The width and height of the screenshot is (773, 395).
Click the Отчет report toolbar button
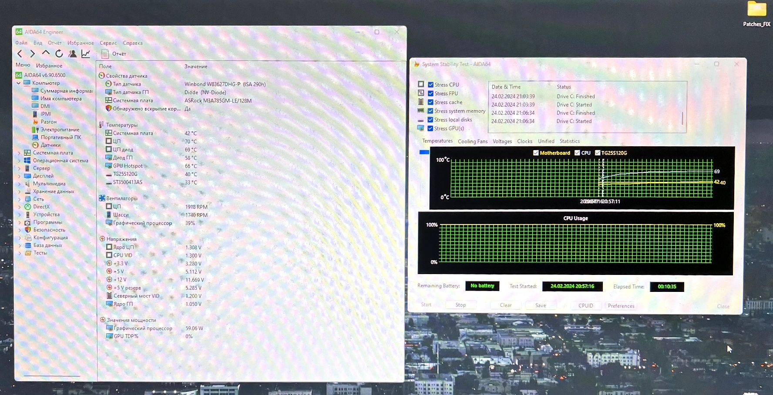tap(114, 54)
